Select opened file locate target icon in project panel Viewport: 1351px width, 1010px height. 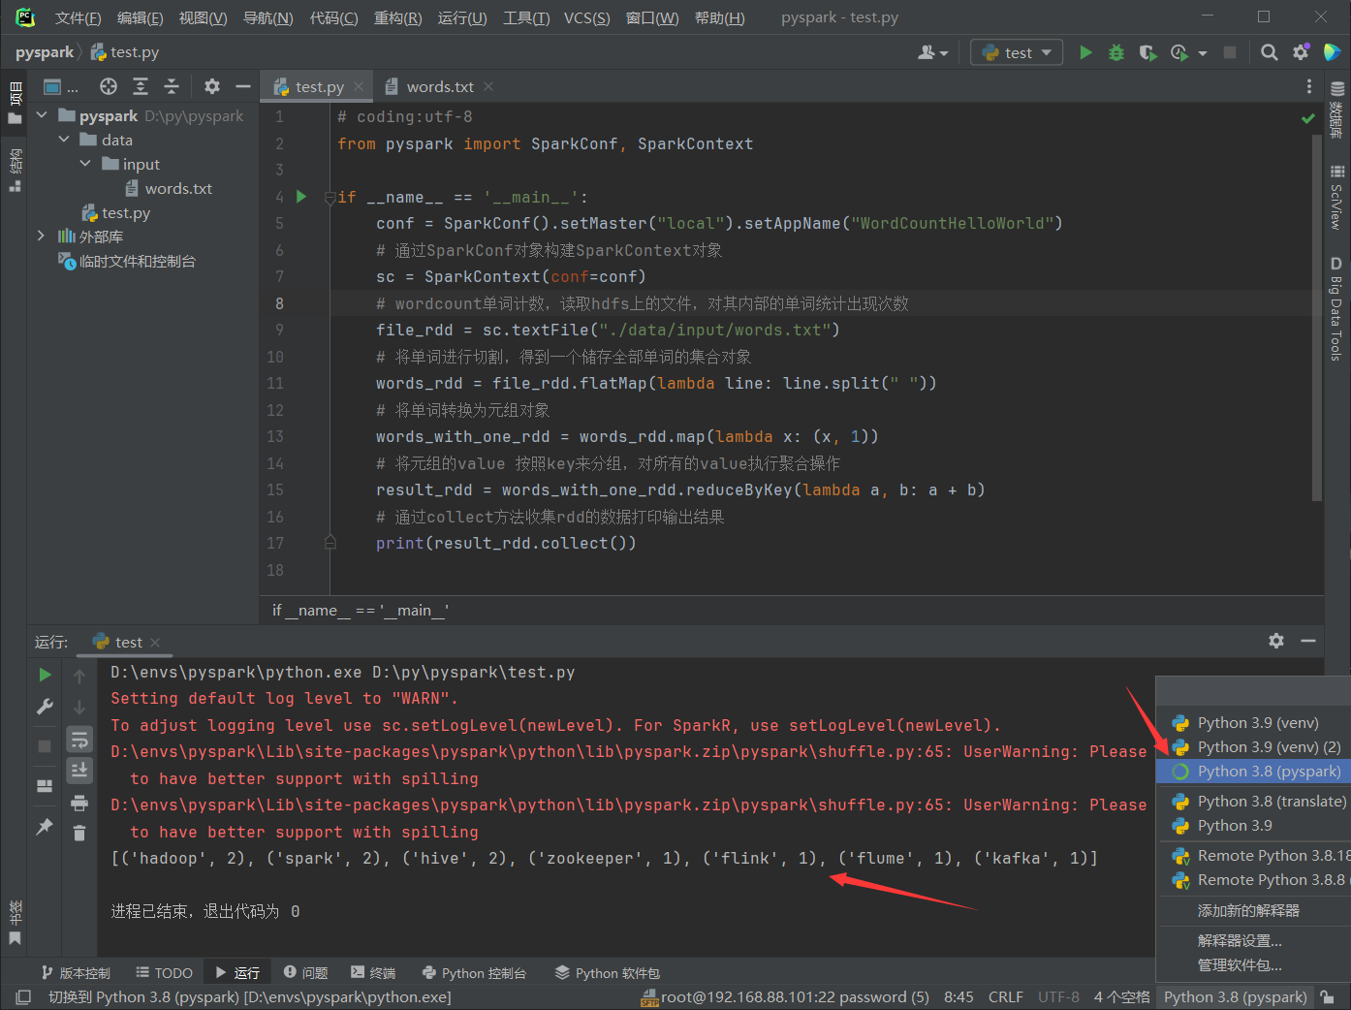(109, 86)
